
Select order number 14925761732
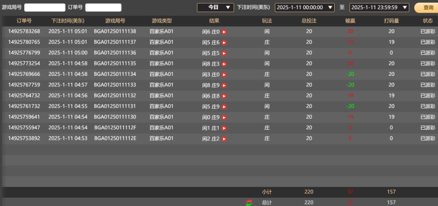pos(24,107)
